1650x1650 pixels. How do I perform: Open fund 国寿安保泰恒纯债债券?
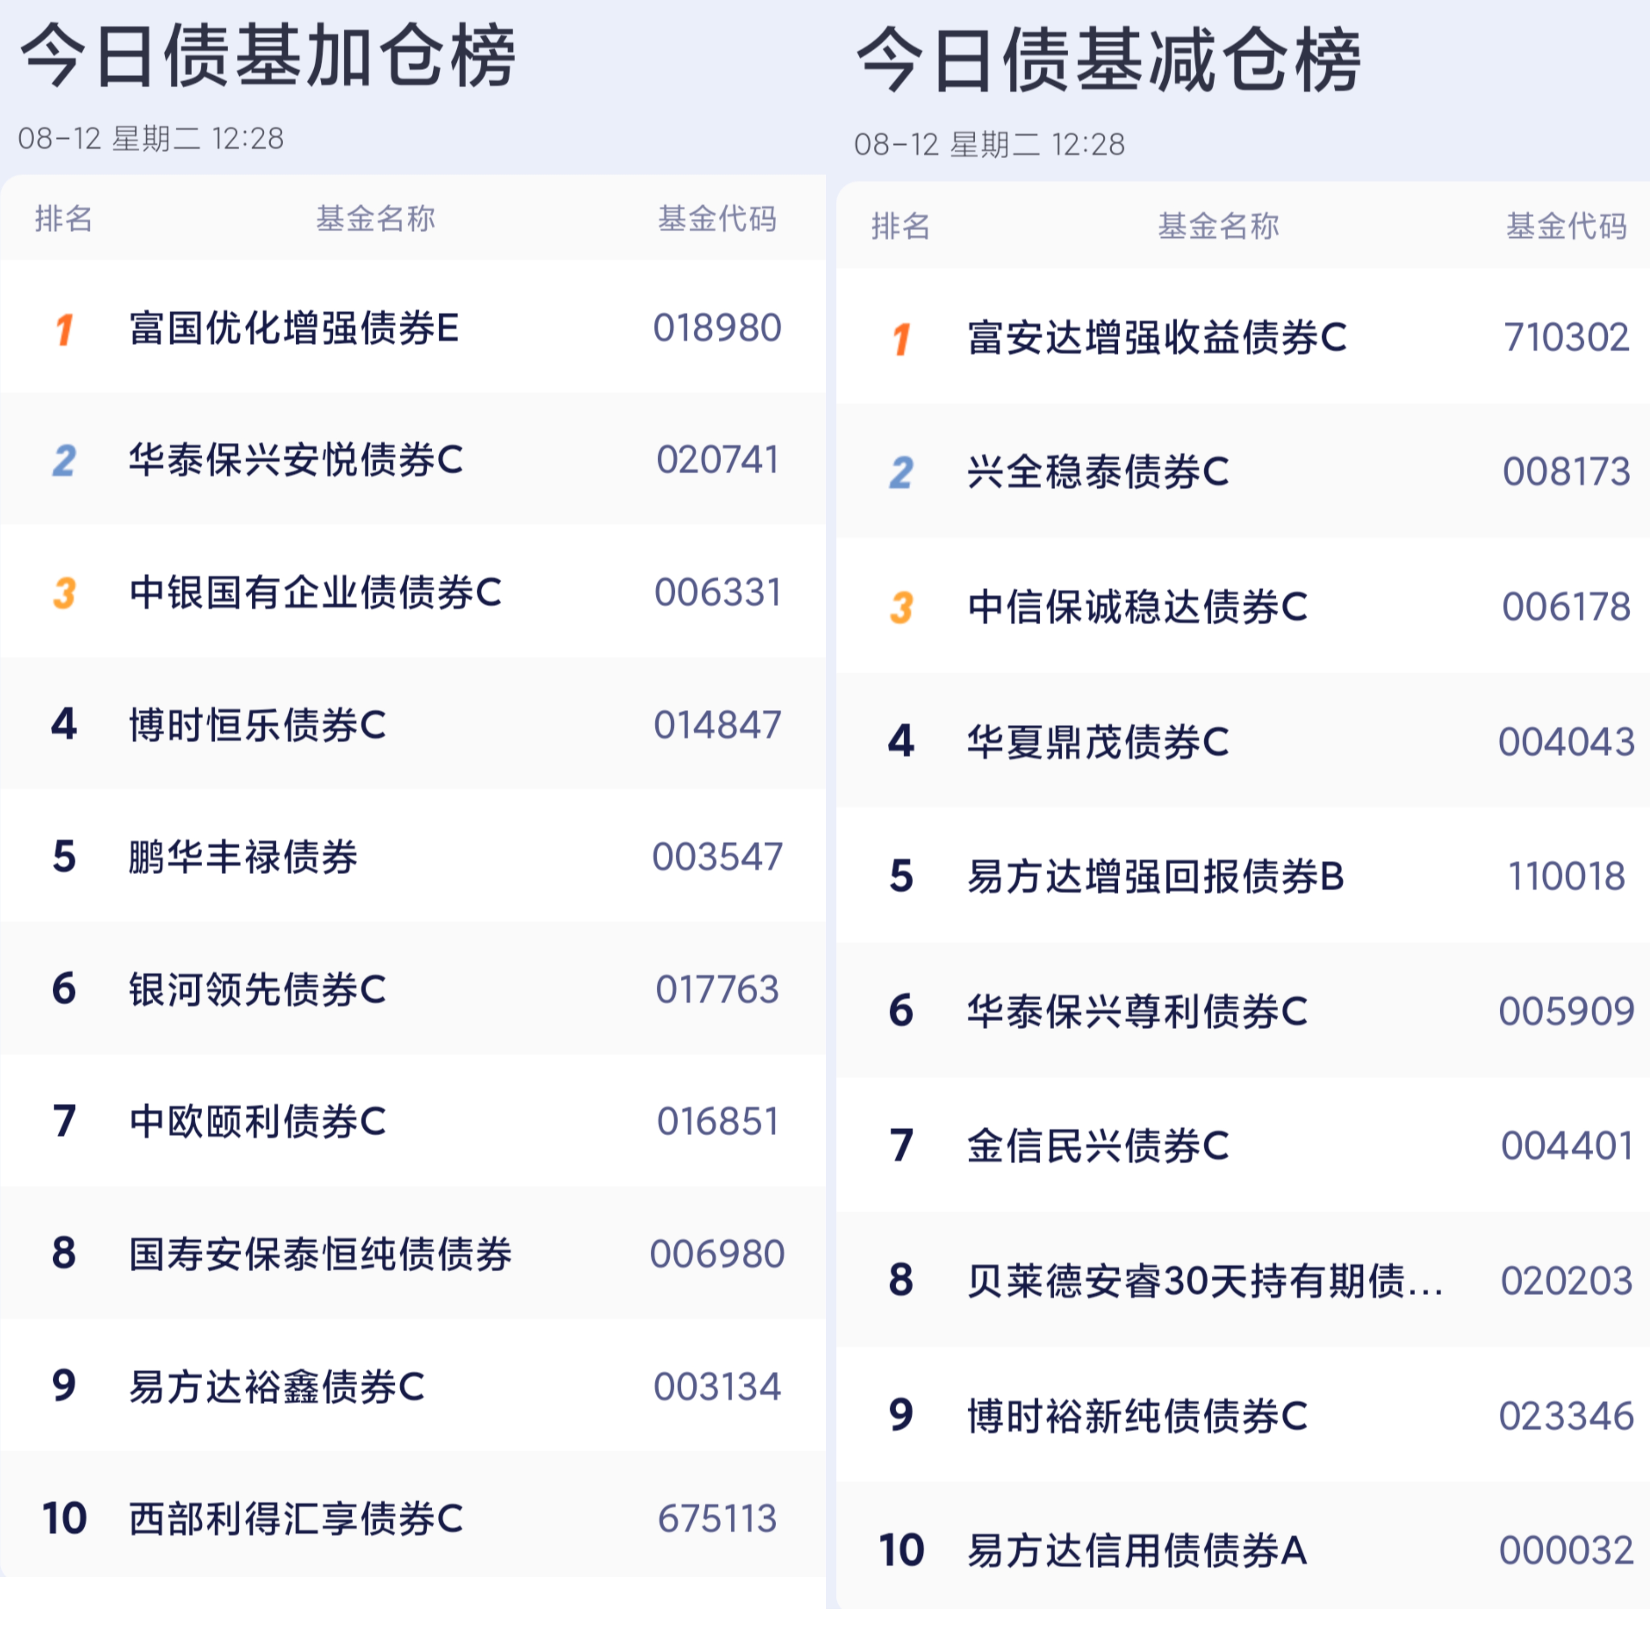click(320, 1254)
